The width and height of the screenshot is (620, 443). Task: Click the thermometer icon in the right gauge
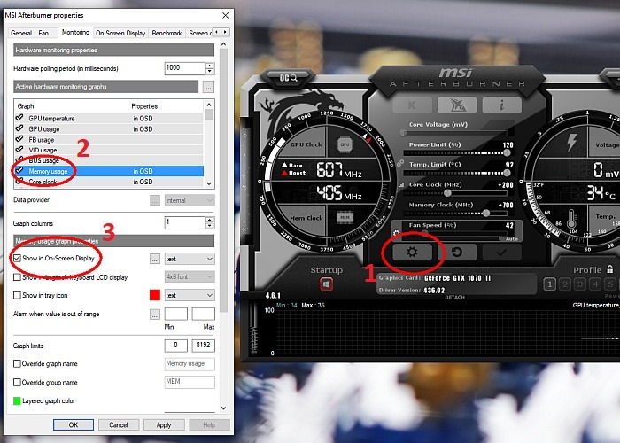572,219
